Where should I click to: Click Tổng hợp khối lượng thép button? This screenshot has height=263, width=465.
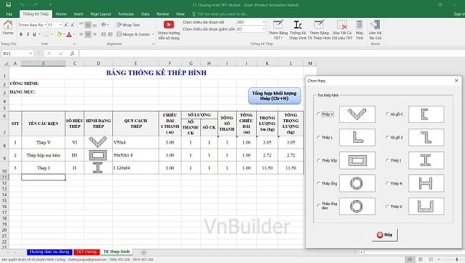coord(274,96)
